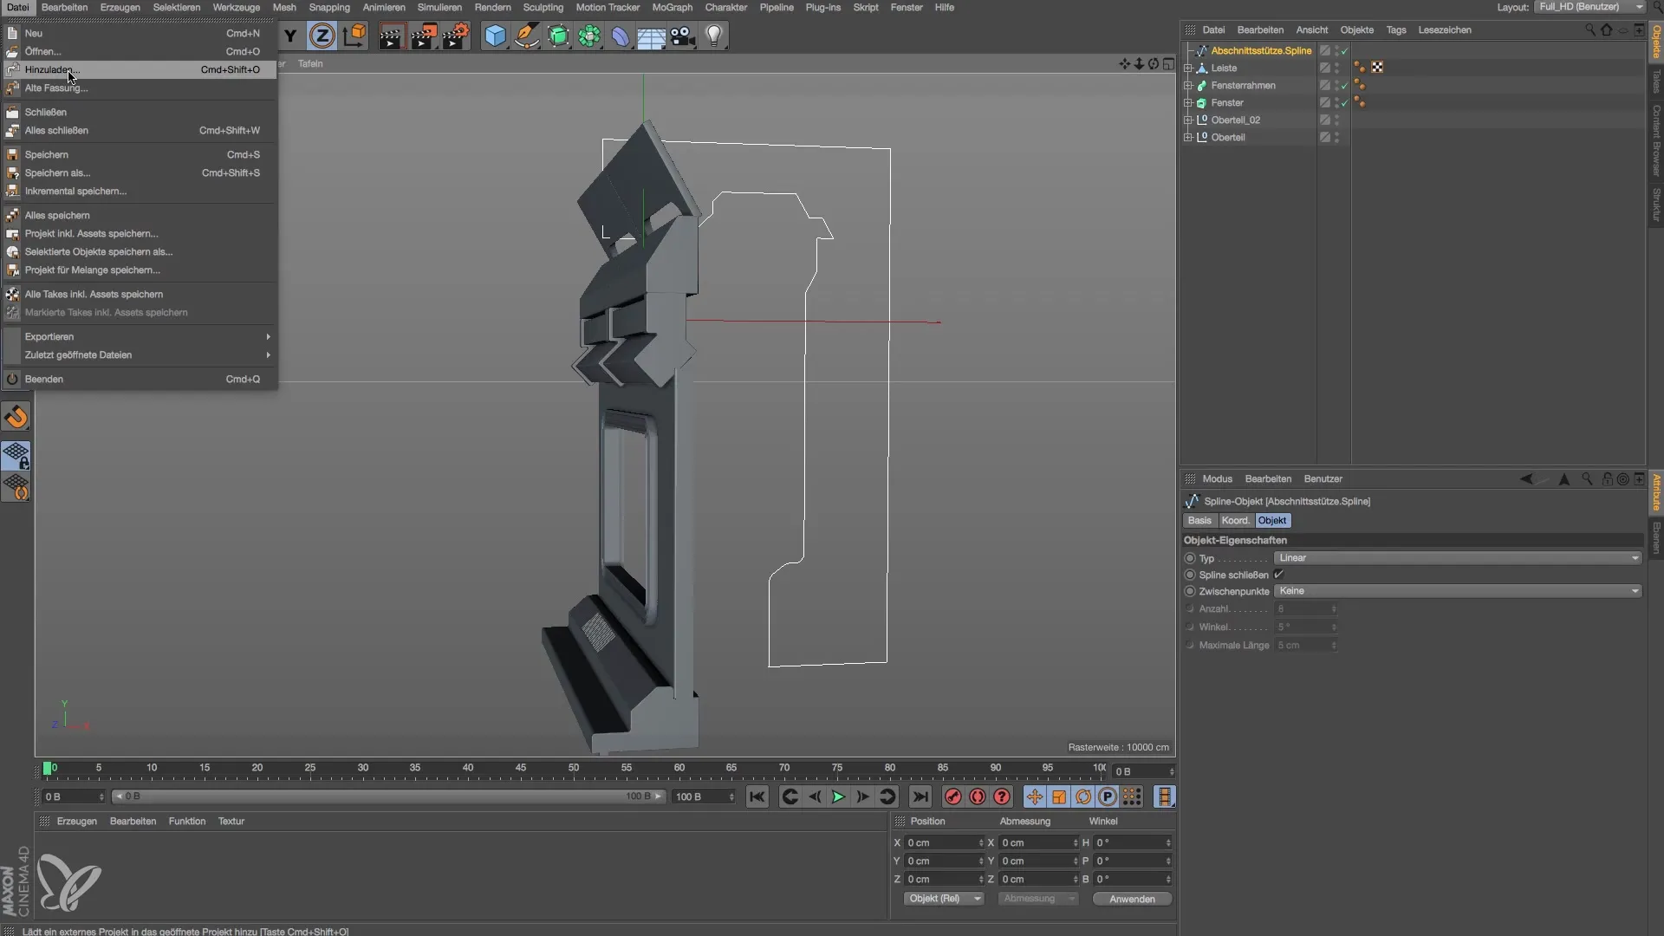Open the Tags menu in the object manager
Screen dimensions: 1664x936
click(x=1395, y=29)
